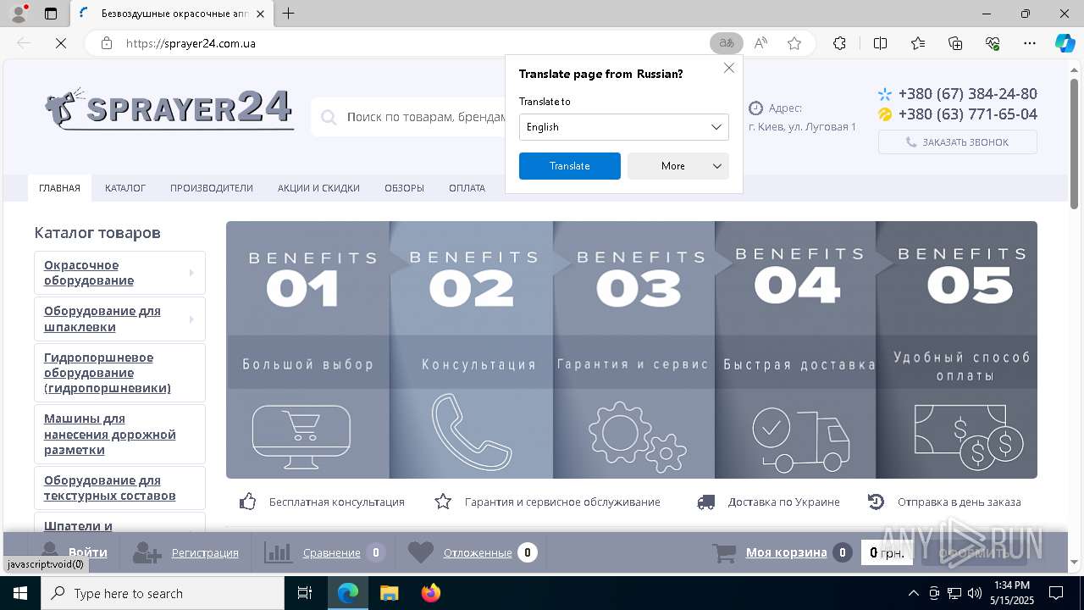The height and width of the screenshot is (610, 1084).
Task: Open a new browser tab
Action: [x=289, y=14]
